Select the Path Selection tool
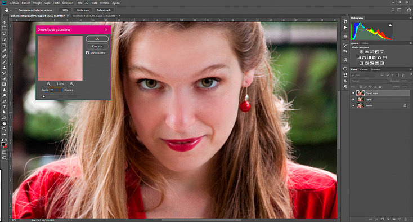Screen dimensions: 413x222 tap(4, 112)
